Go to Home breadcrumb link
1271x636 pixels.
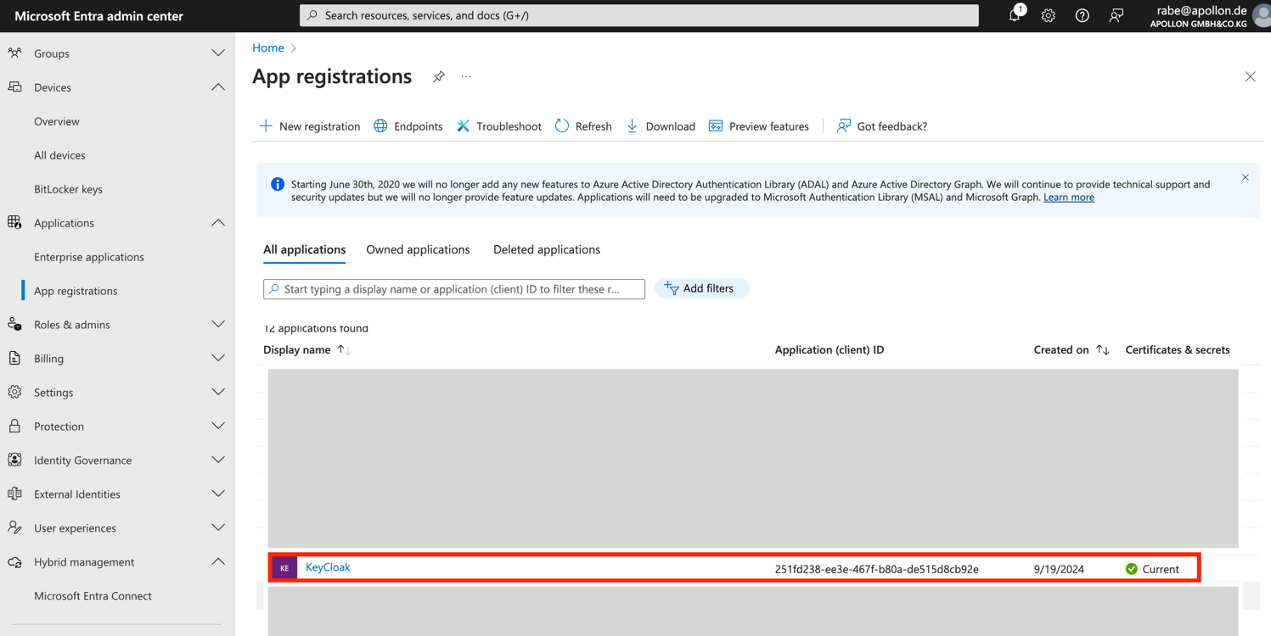click(x=268, y=47)
